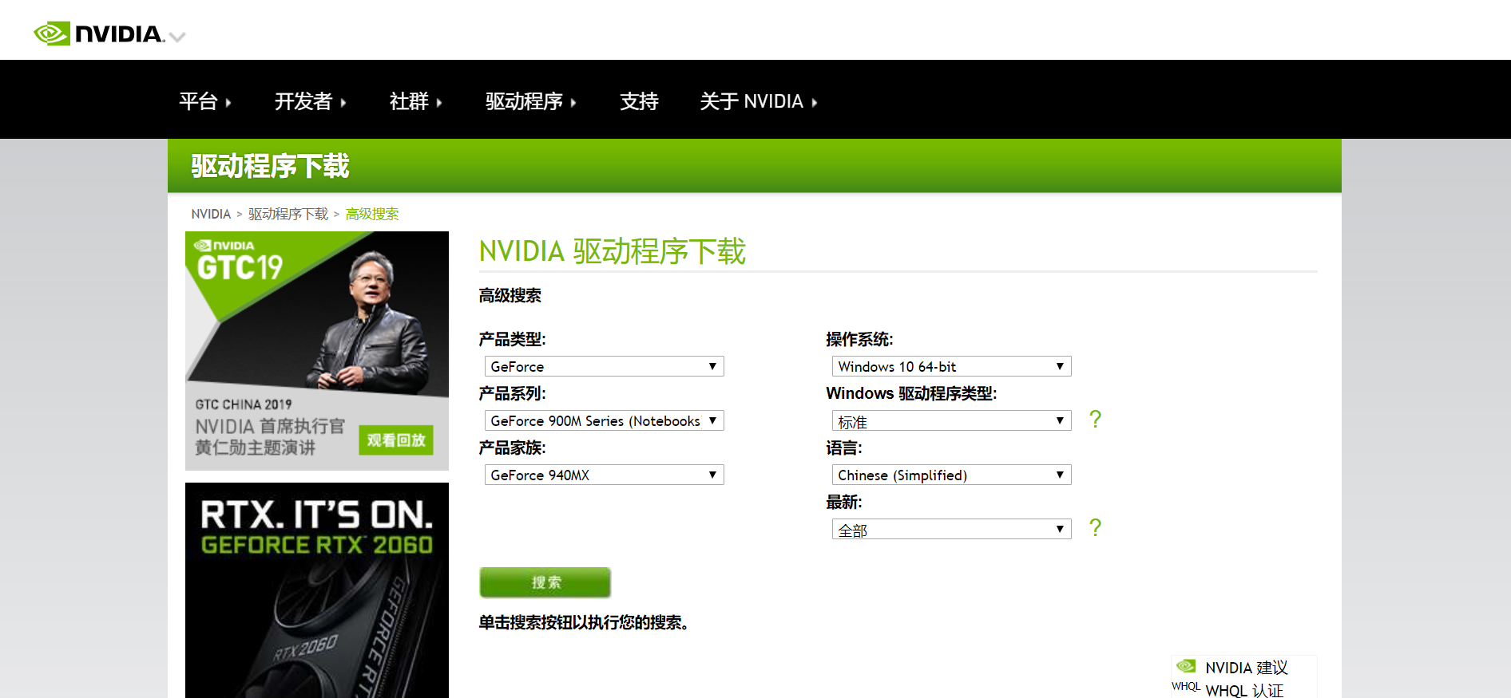Open the Windows 驱动程序类型 标准 dropdown
Viewport: 1511px width, 698px height.
952,420
